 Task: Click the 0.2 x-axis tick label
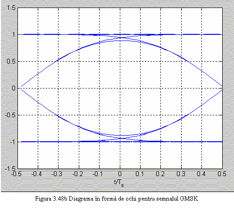coord(160,174)
